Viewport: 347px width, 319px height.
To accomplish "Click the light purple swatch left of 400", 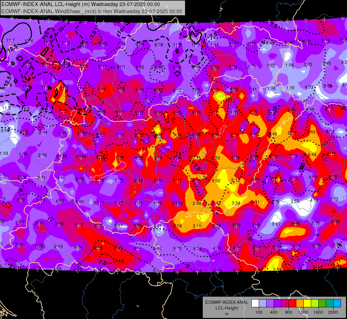I will (270, 303).
